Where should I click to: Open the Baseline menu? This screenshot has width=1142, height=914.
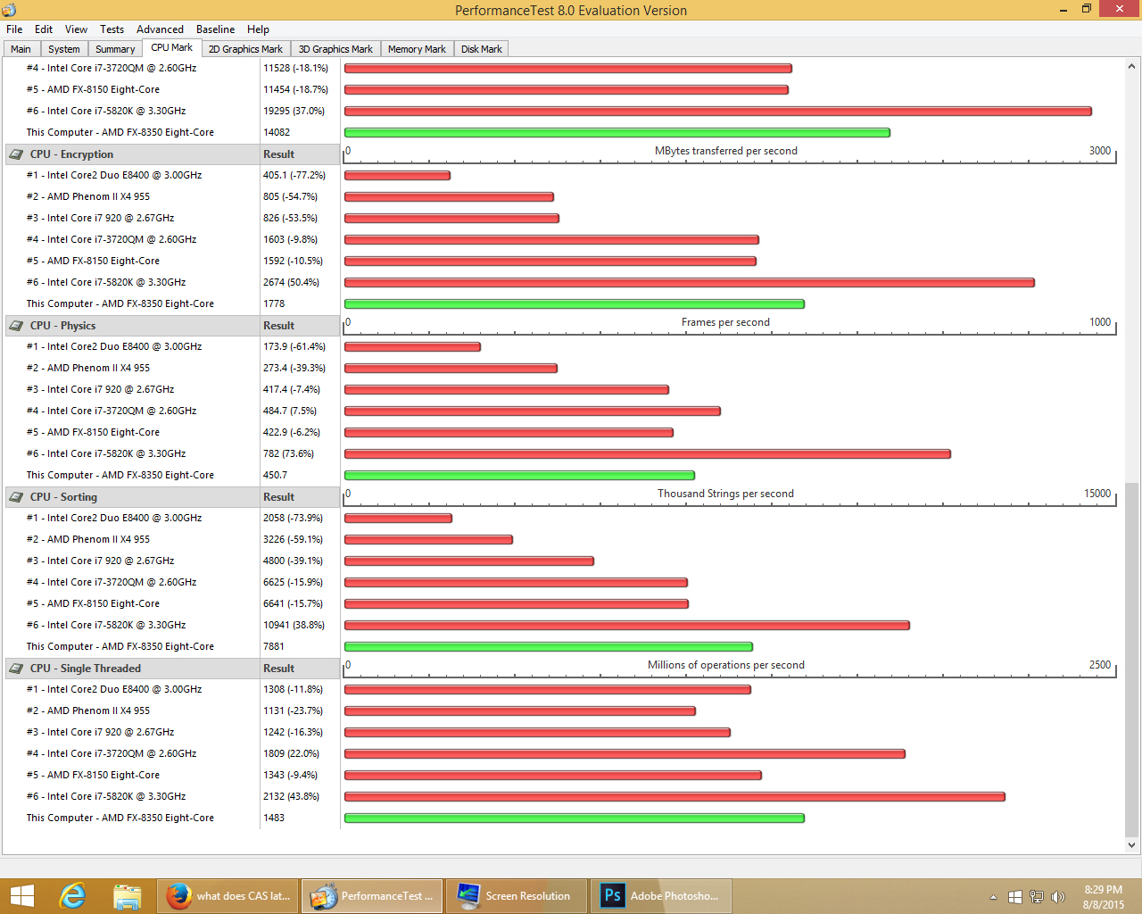click(x=216, y=29)
